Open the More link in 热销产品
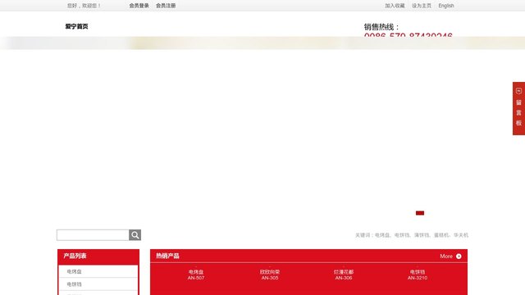 tap(446, 256)
